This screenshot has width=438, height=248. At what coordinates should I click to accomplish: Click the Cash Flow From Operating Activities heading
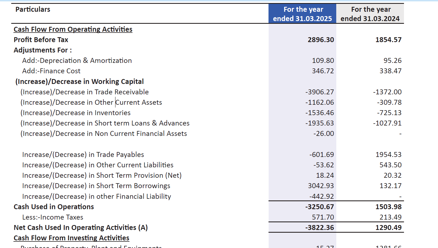tap(73, 29)
